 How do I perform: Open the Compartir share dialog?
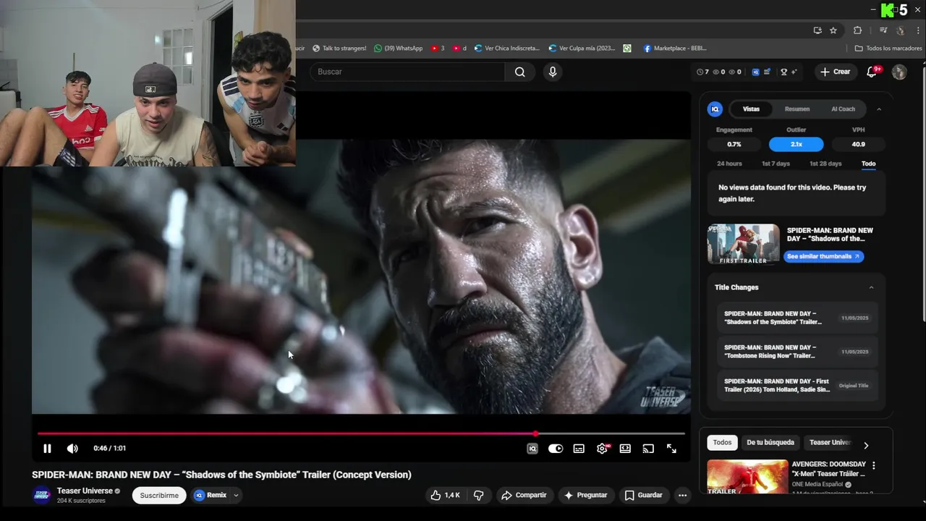(524, 495)
